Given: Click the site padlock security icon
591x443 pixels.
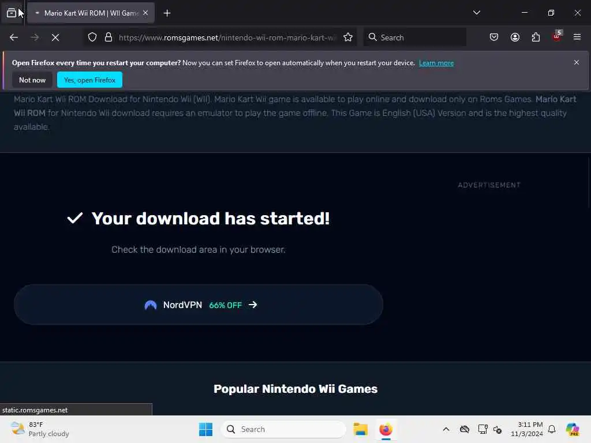Looking at the screenshot, I should 109,37.
